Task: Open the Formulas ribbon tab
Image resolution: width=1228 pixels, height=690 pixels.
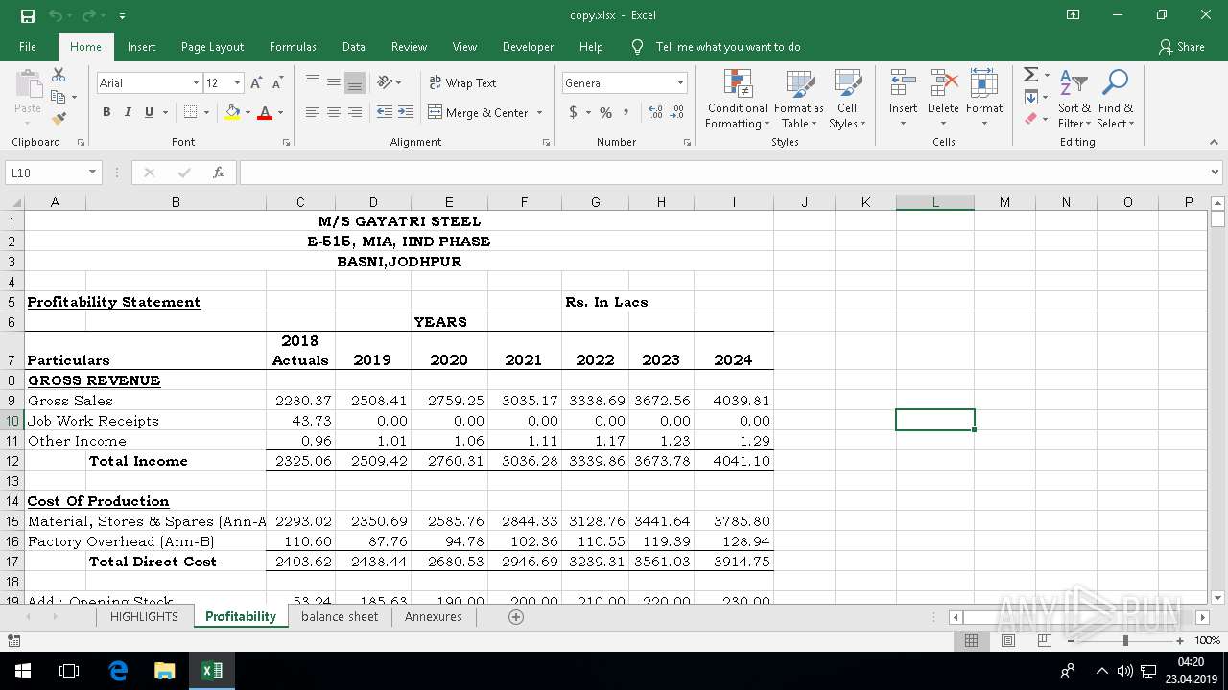Action: point(293,46)
